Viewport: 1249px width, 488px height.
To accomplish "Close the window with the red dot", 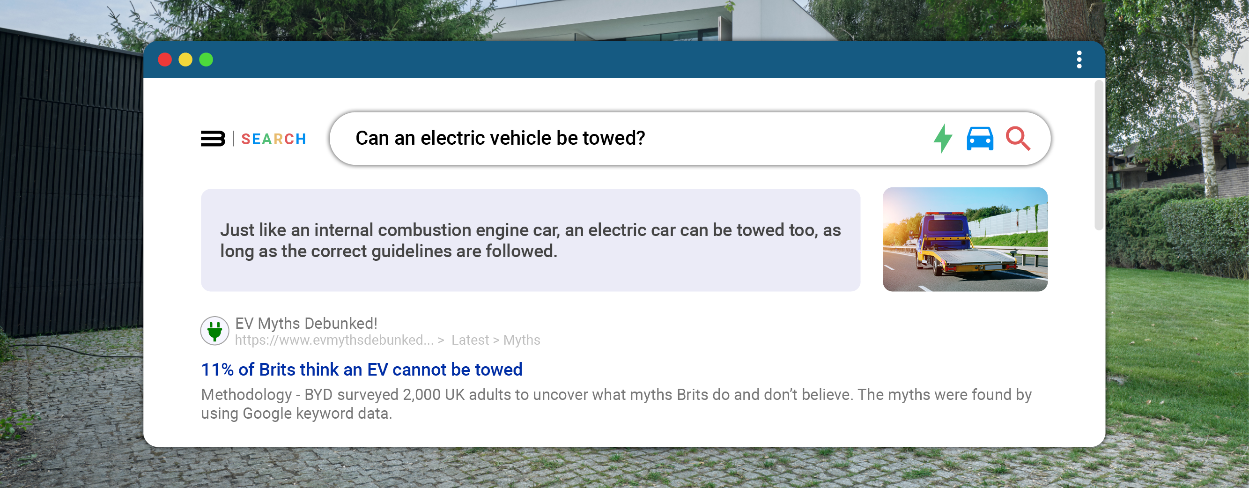I will pos(165,59).
